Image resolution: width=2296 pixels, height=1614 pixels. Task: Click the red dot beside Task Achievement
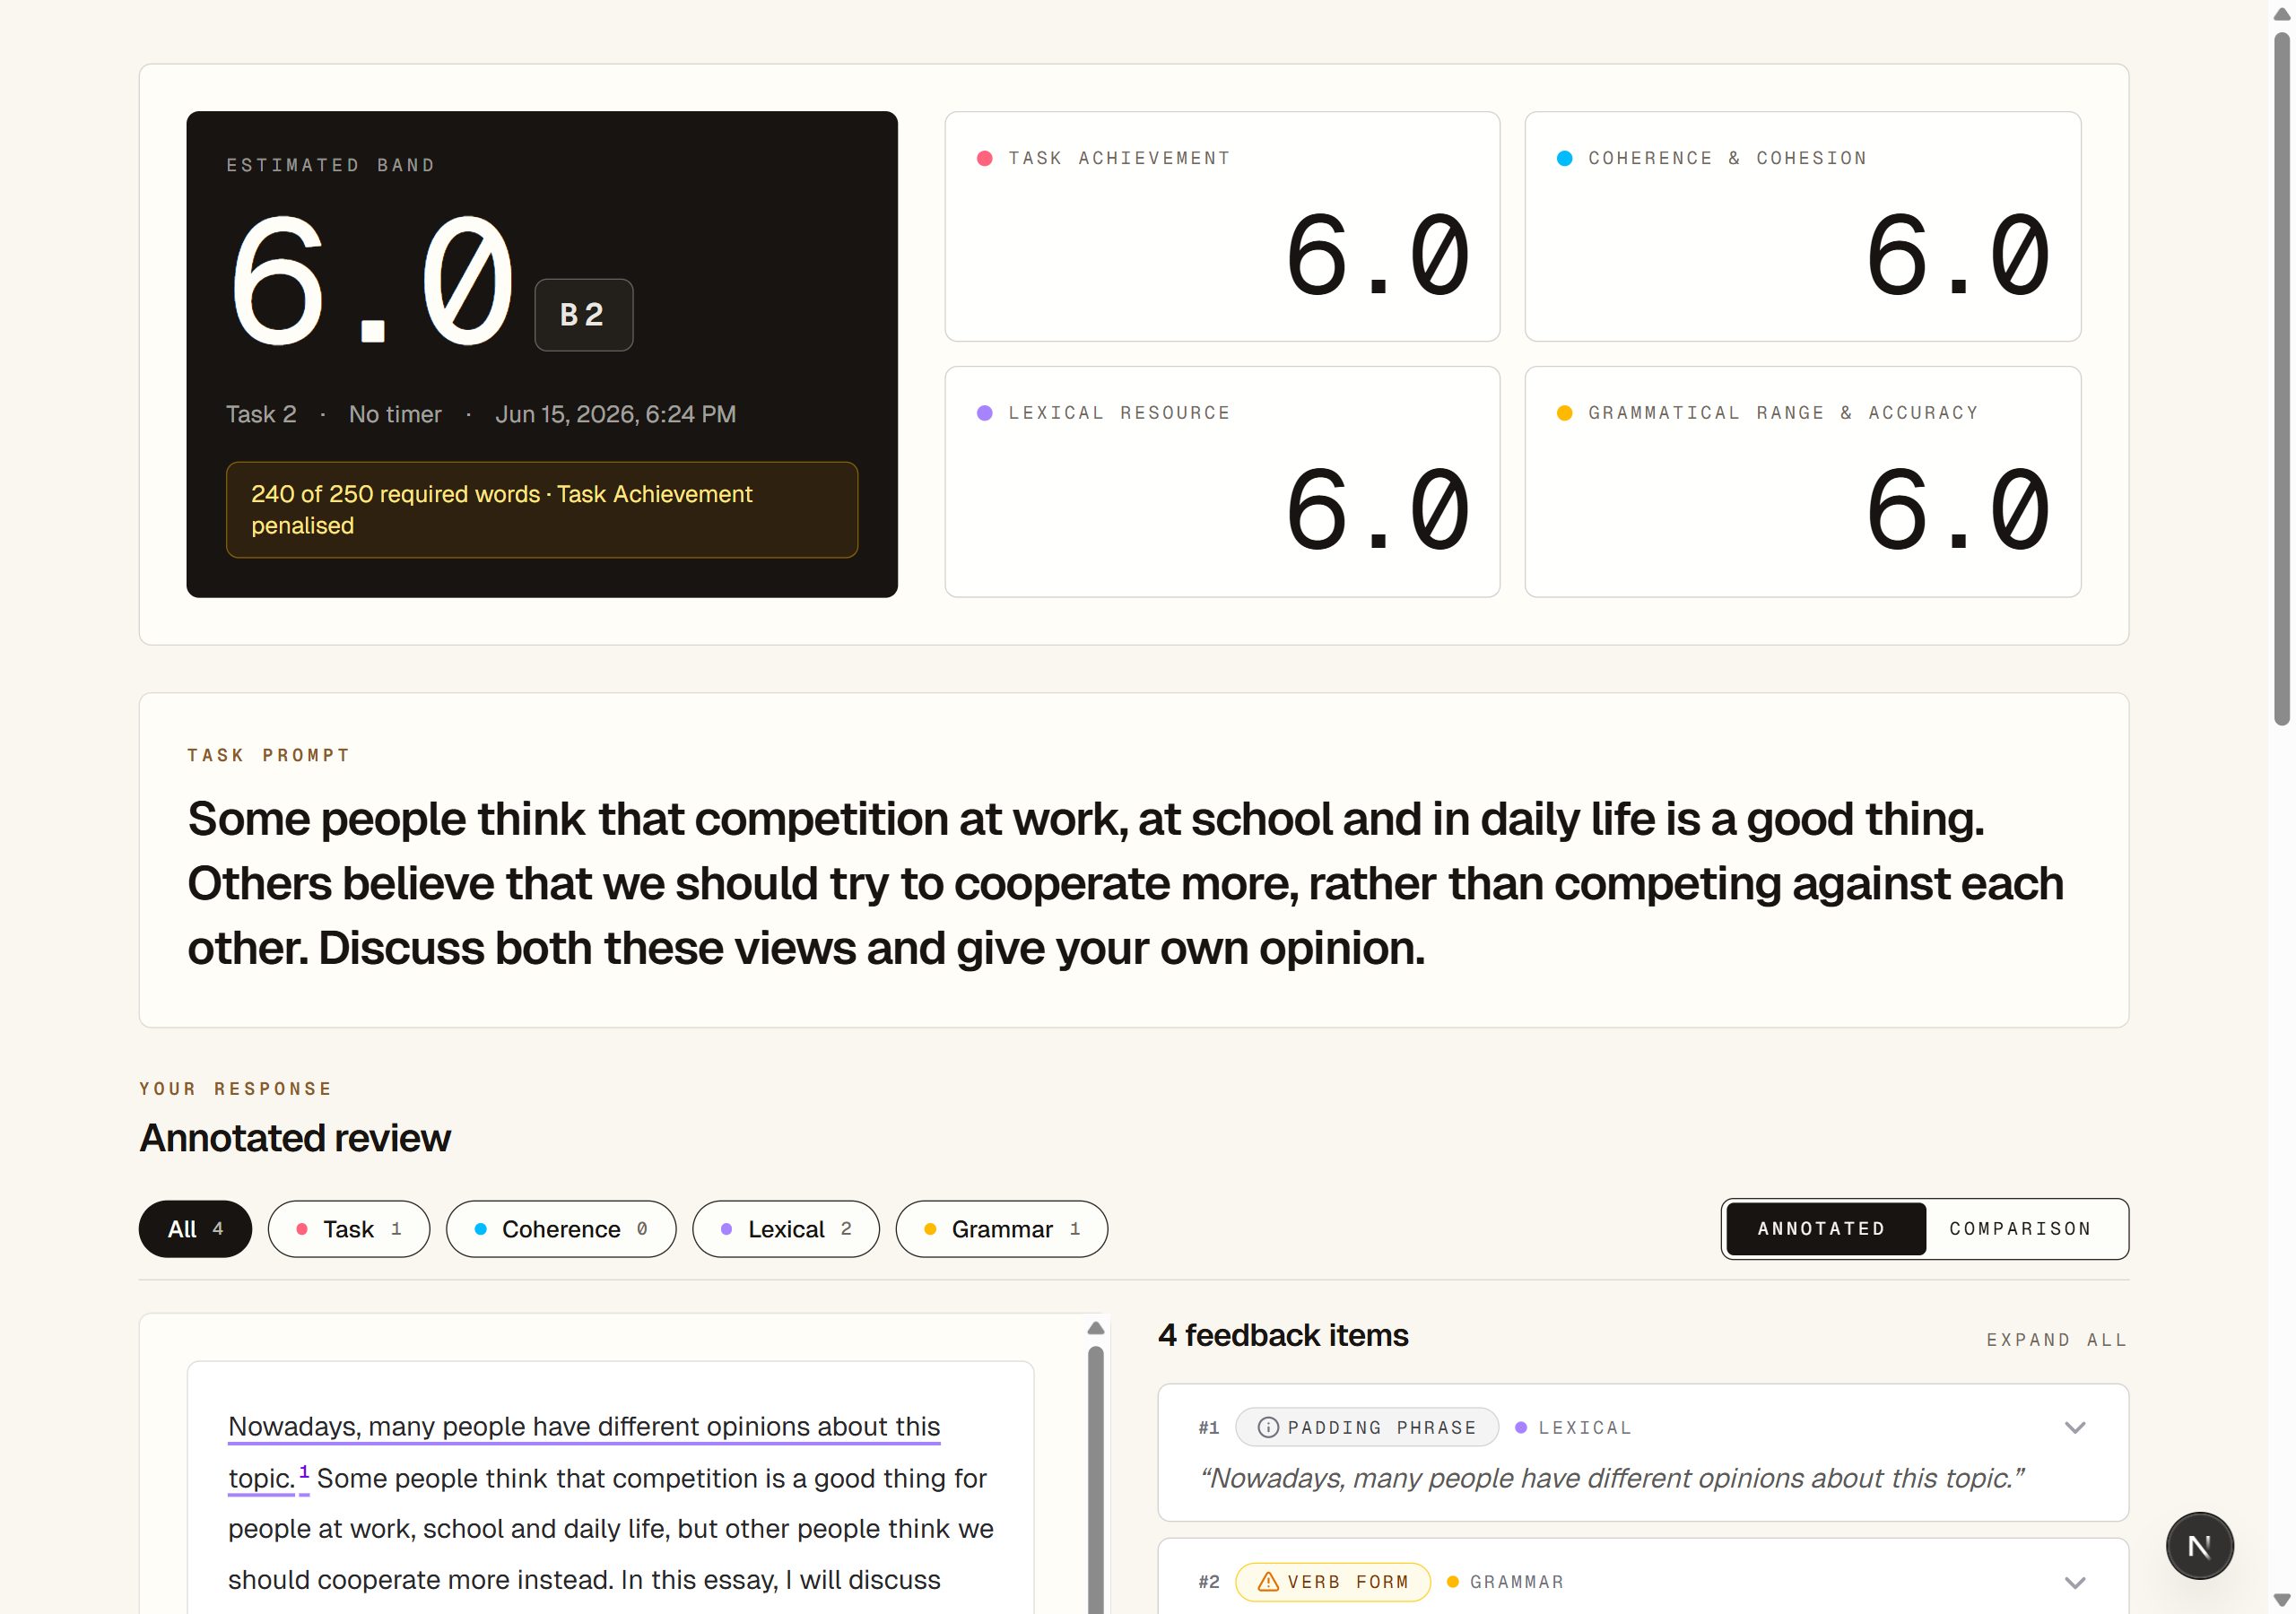pos(984,158)
